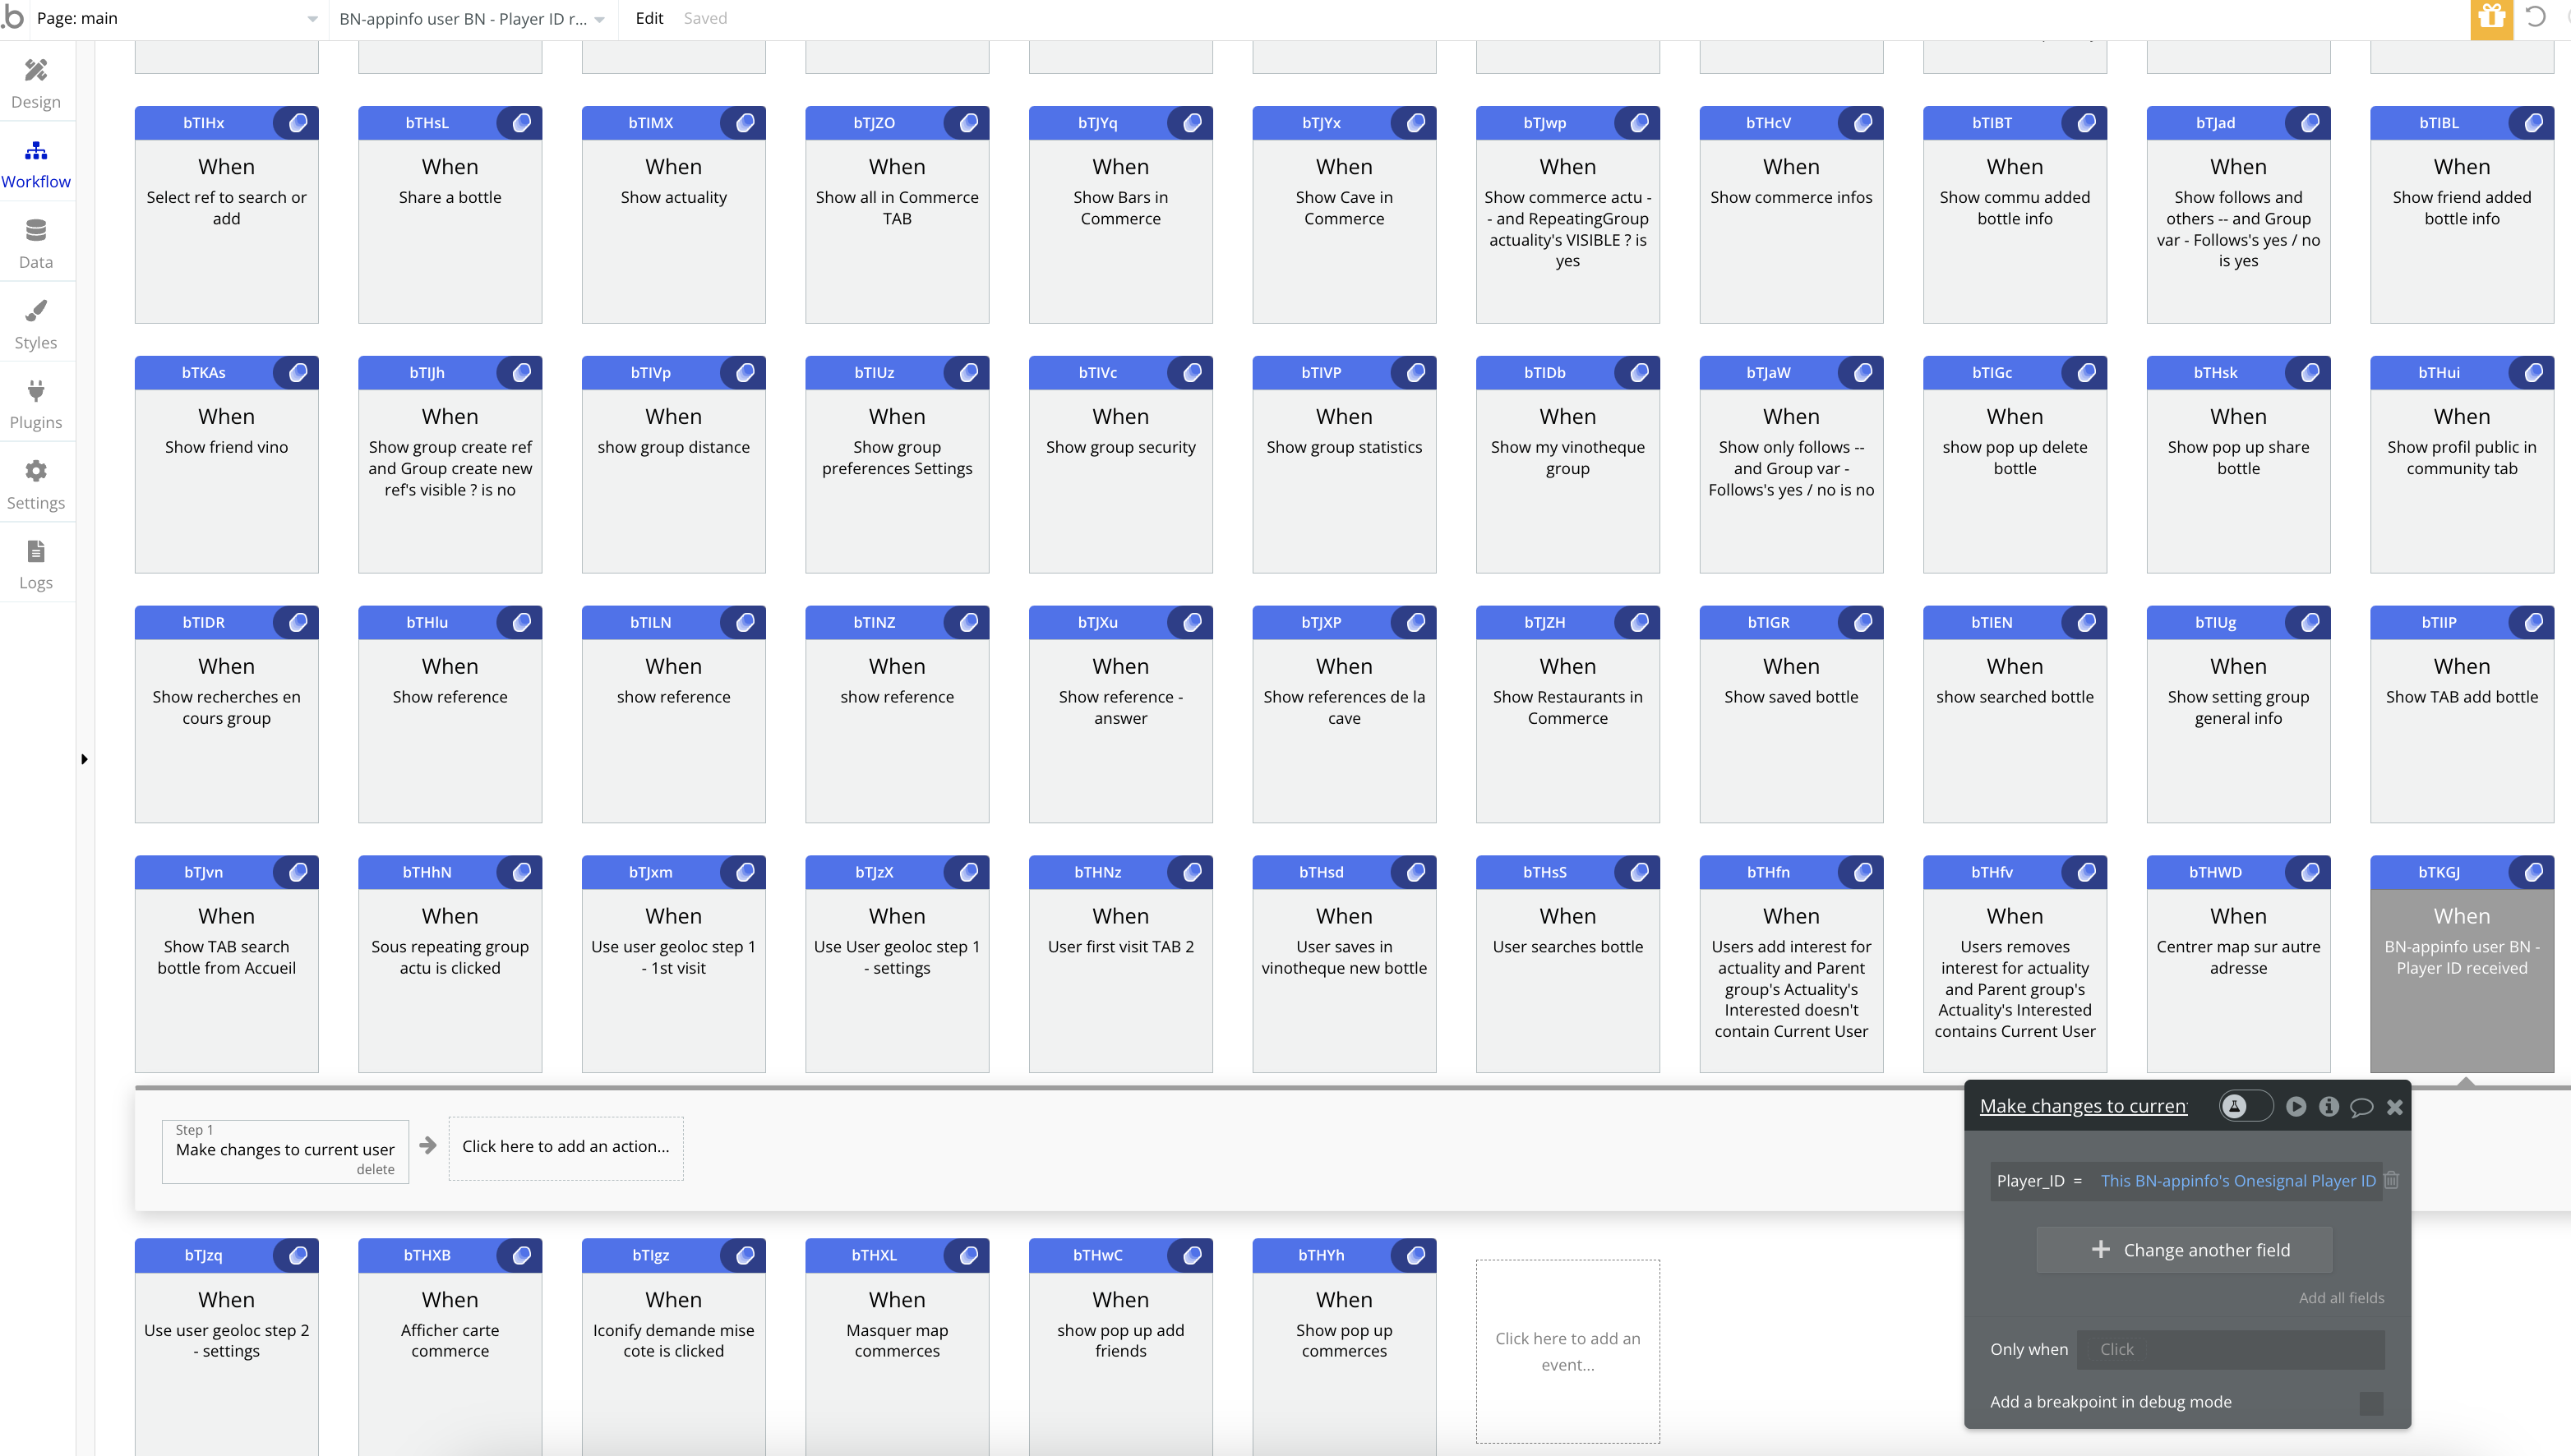Click here to add an event

click(x=1568, y=1351)
